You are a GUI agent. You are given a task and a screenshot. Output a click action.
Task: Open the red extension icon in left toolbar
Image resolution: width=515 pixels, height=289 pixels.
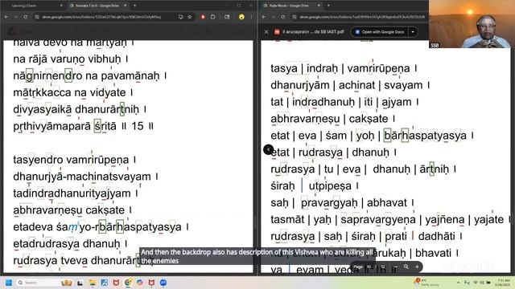[x=203, y=17]
